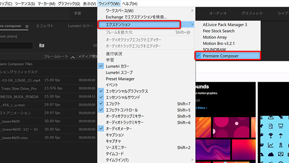Select the 12h00_21.mp4 clip row
The height and width of the screenshot is (163, 289).
(48, 80)
